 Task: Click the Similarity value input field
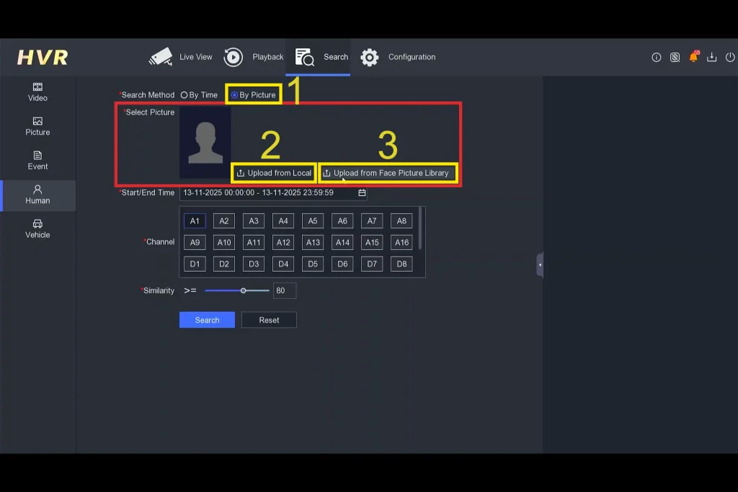284,291
